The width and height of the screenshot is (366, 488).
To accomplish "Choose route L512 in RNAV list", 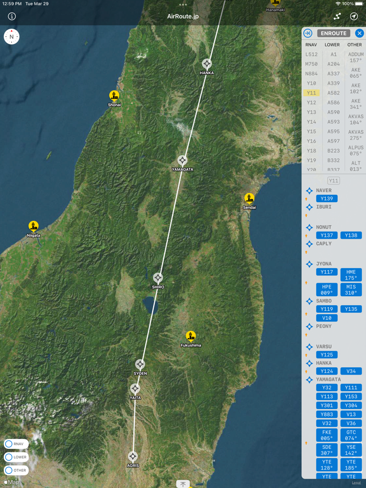I will 311,54.
